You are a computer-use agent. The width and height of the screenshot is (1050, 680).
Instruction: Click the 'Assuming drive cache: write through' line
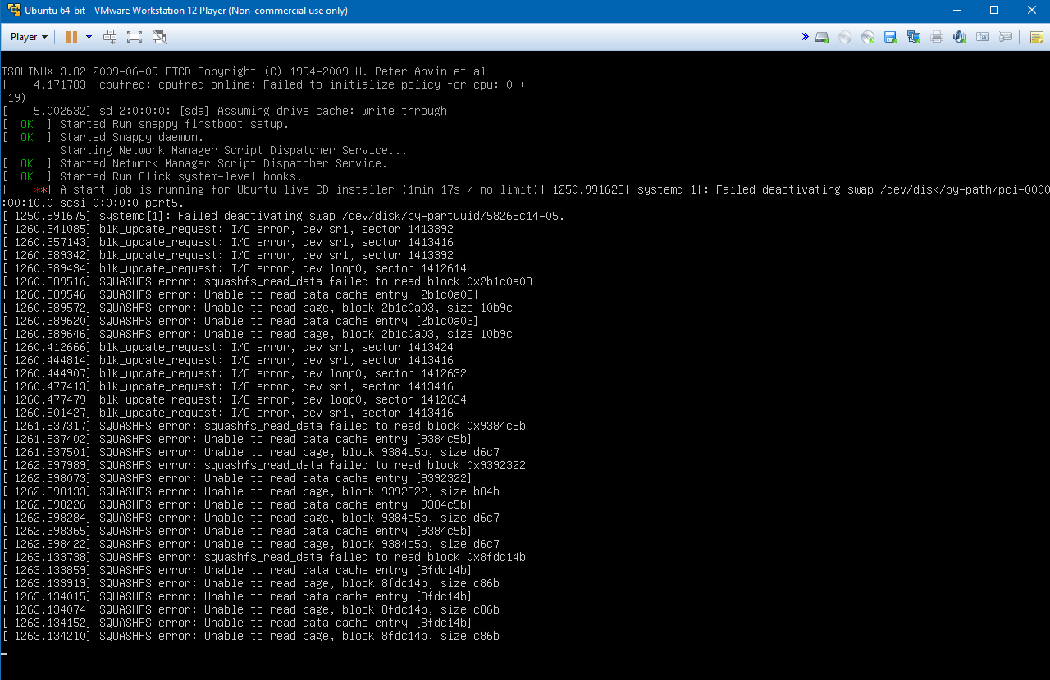click(224, 111)
